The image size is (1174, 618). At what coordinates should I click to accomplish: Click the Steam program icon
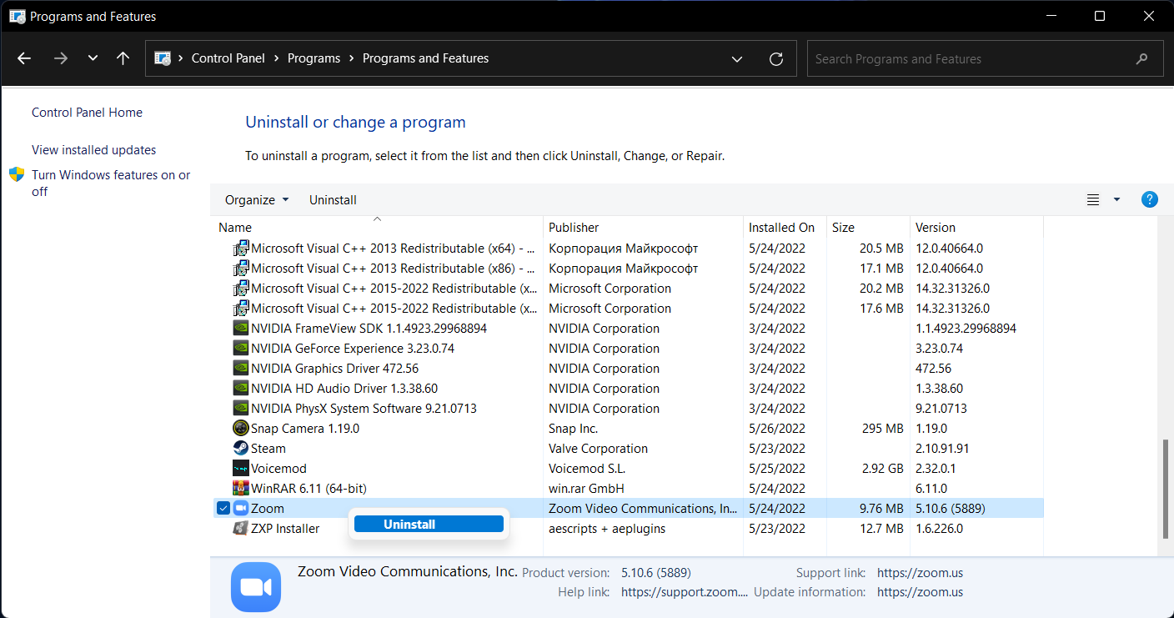tap(240, 449)
